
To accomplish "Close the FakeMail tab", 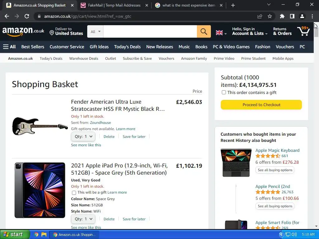I will pos(147,5).
